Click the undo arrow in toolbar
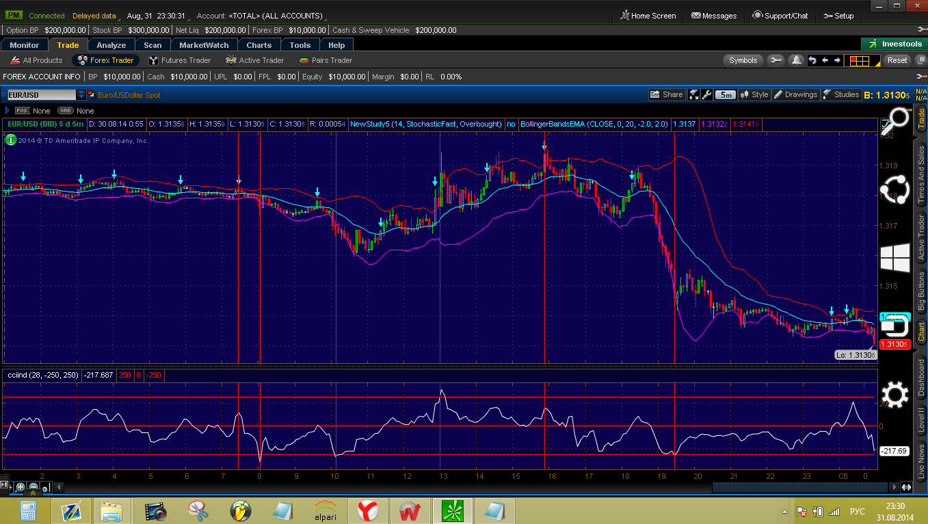This screenshot has width=928, height=524. pyautogui.click(x=812, y=60)
